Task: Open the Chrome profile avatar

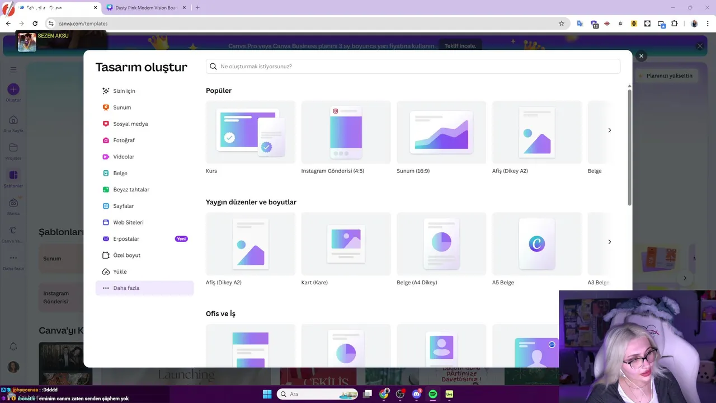Action: click(694, 24)
